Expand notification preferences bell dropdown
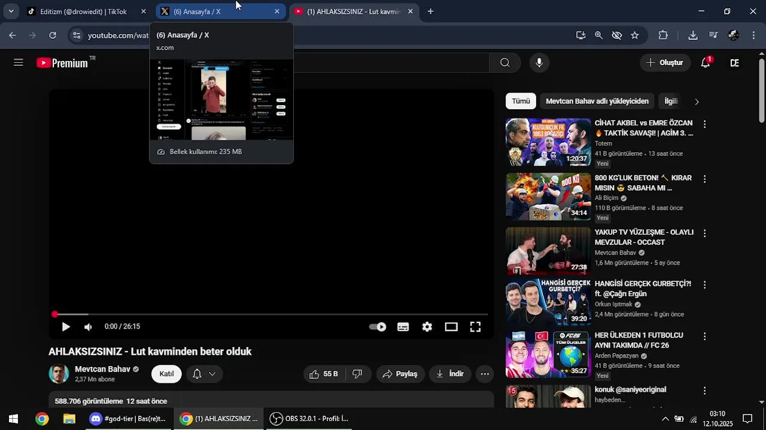This screenshot has height=430, width=766. (204, 374)
